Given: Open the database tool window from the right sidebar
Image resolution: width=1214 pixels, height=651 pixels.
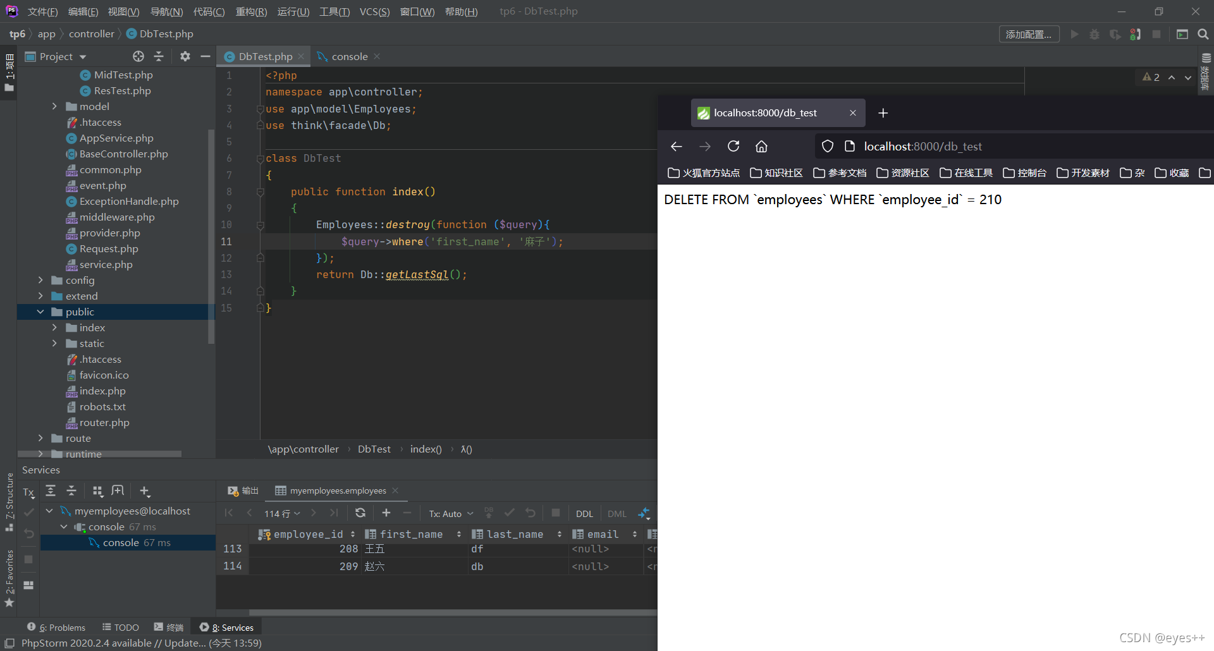Looking at the screenshot, I should [x=1206, y=71].
